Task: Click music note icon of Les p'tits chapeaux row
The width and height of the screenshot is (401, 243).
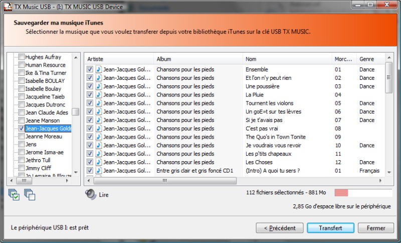Action: pos(99,154)
